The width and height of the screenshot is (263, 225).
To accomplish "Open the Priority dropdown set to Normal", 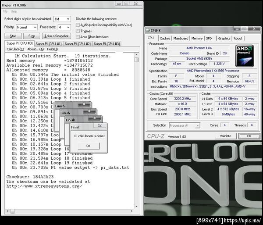I will coord(27,27).
